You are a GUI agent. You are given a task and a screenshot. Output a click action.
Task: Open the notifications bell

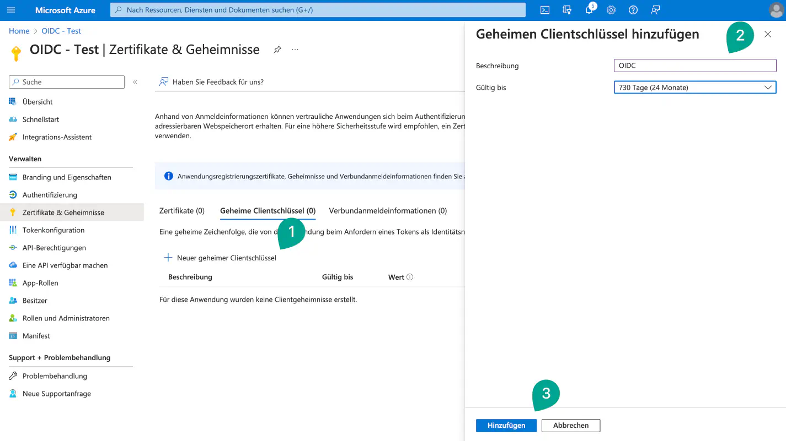pos(589,10)
